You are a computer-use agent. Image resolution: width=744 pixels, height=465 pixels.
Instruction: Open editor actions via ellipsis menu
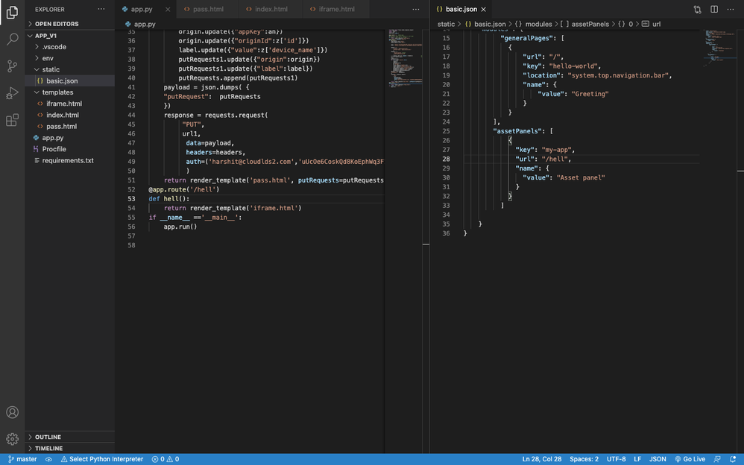pos(416,10)
